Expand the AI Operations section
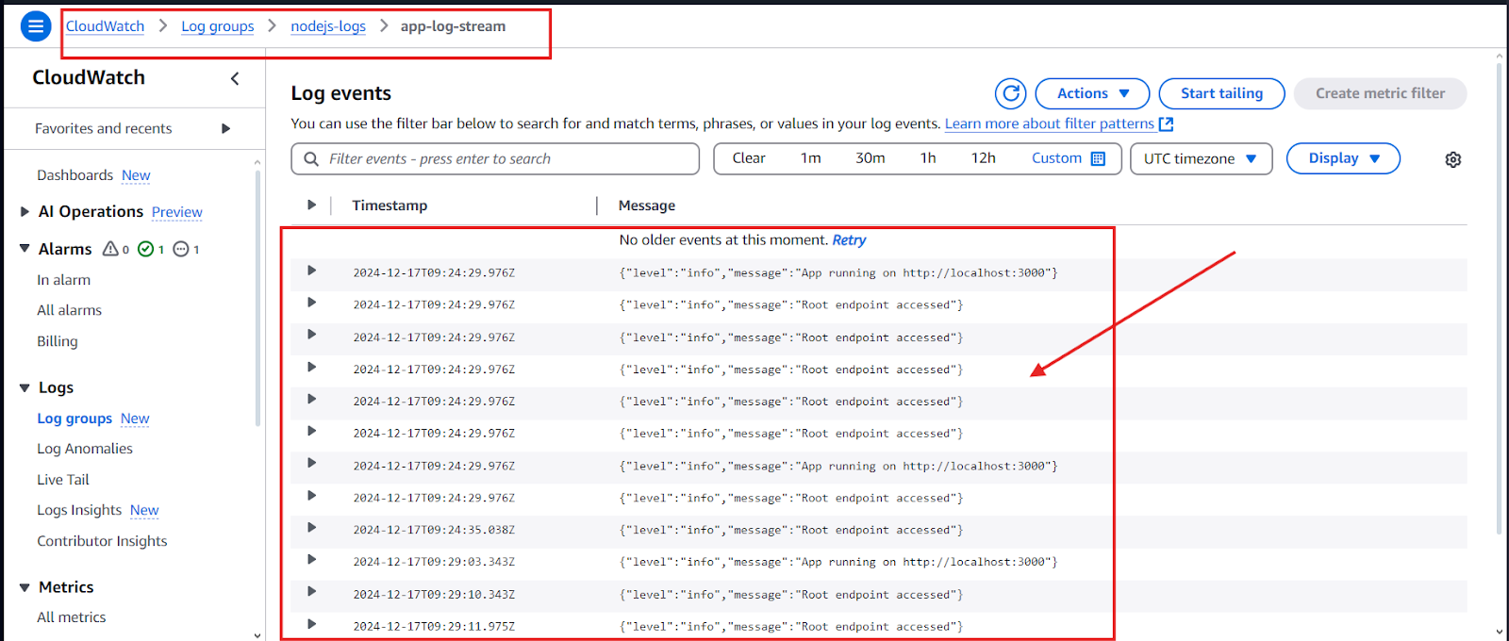This screenshot has height=641, width=1509. [25, 211]
